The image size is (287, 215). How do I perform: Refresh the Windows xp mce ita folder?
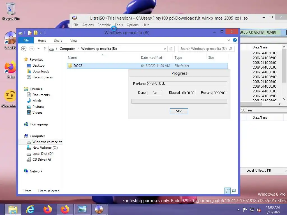171,49
